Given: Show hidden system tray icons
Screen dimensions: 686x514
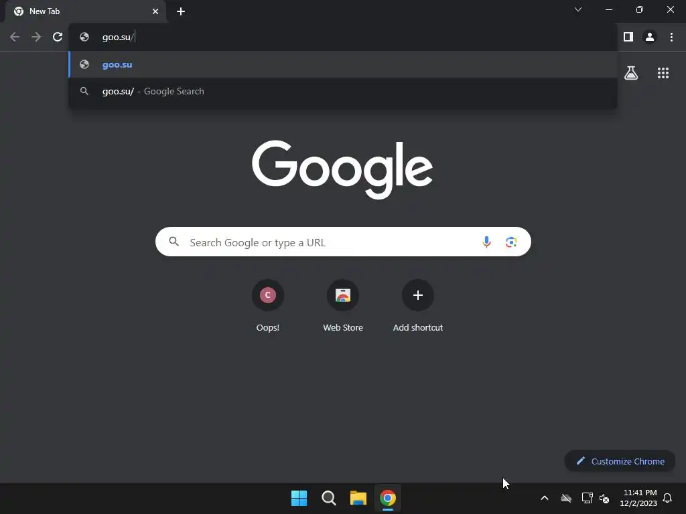Looking at the screenshot, I should tap(545, 498).
